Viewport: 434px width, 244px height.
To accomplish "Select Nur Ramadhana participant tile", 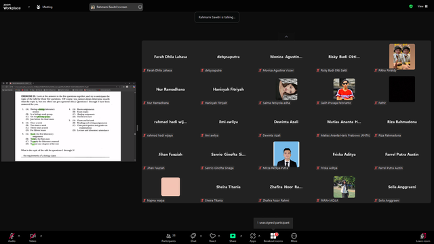I will [x=170, y=89].
